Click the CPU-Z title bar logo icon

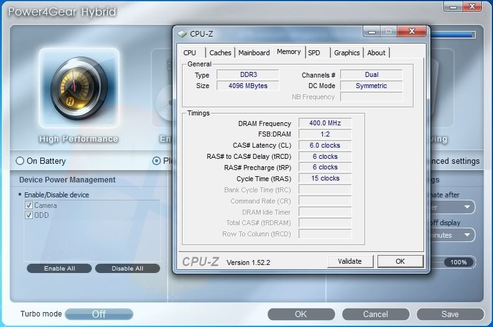[183, 34]
